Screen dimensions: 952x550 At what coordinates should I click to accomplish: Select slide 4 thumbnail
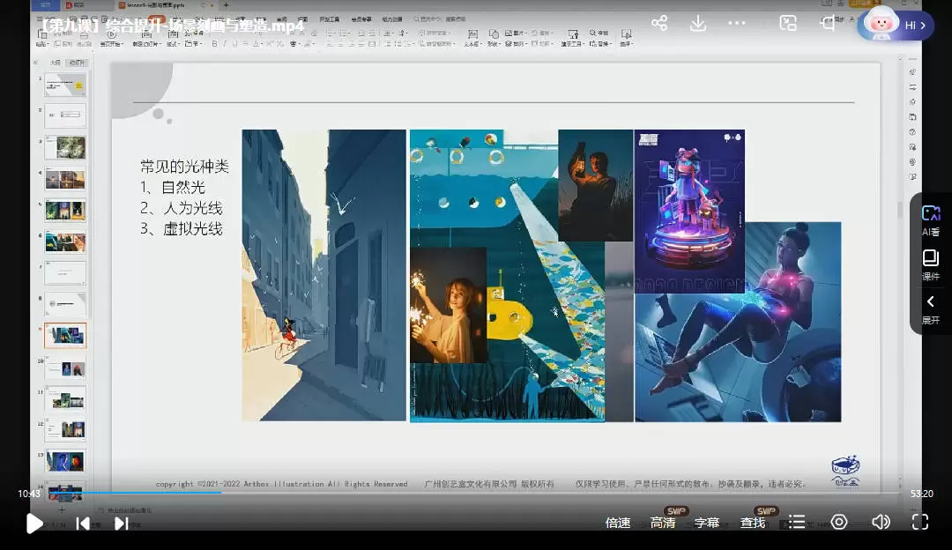point(65,179)
